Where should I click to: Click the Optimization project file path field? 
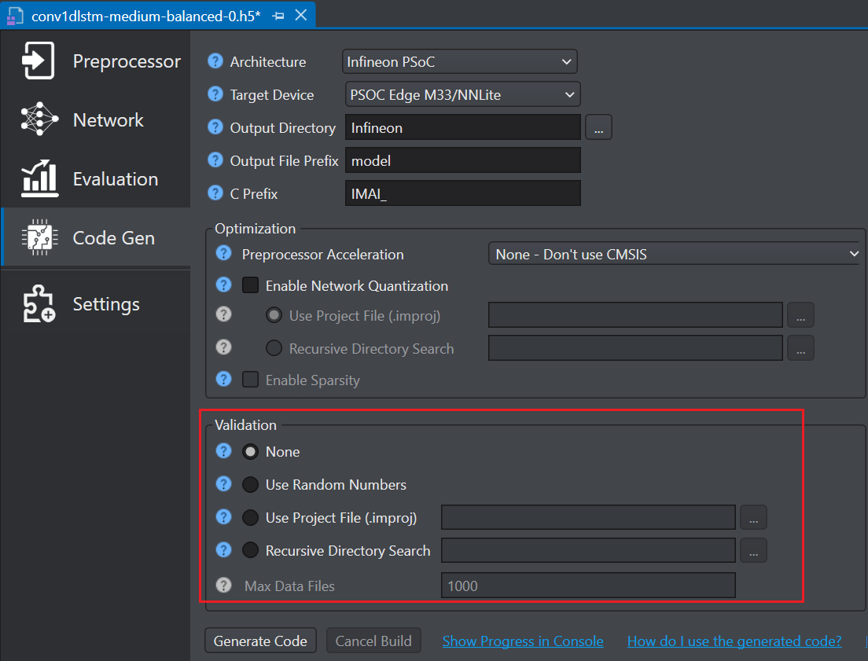click(x=635, y=315)
